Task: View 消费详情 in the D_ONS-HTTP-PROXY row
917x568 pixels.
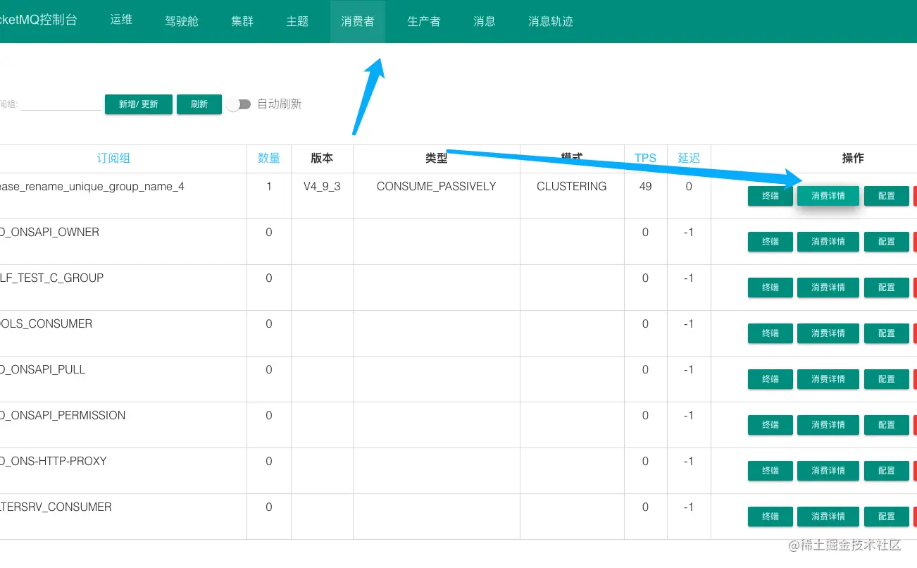Action: click(x=828, y=471)
